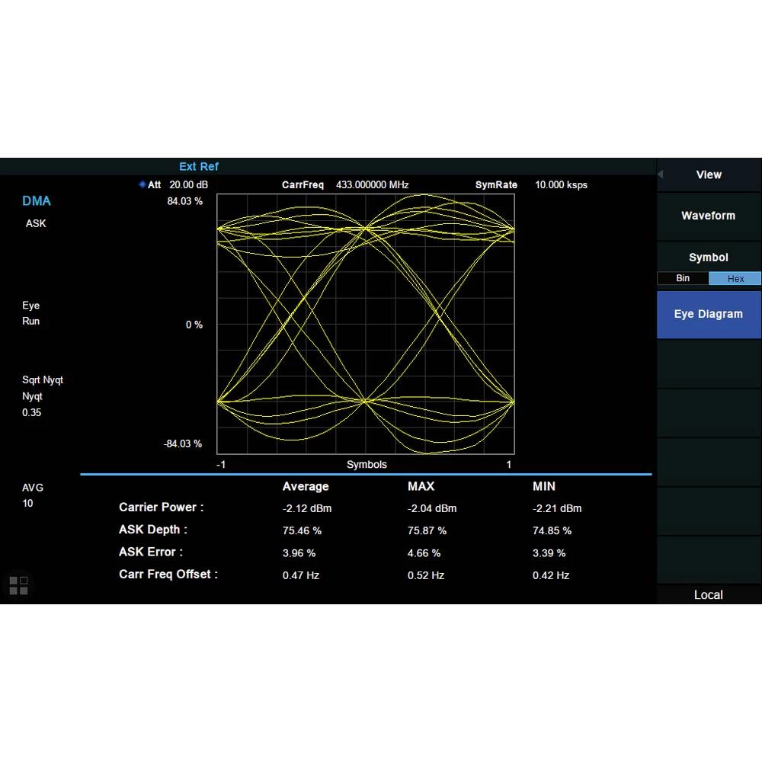Click the Ext Ref status indicator
This screenshot has height=762, width=762.
click(x=199, y=166)
